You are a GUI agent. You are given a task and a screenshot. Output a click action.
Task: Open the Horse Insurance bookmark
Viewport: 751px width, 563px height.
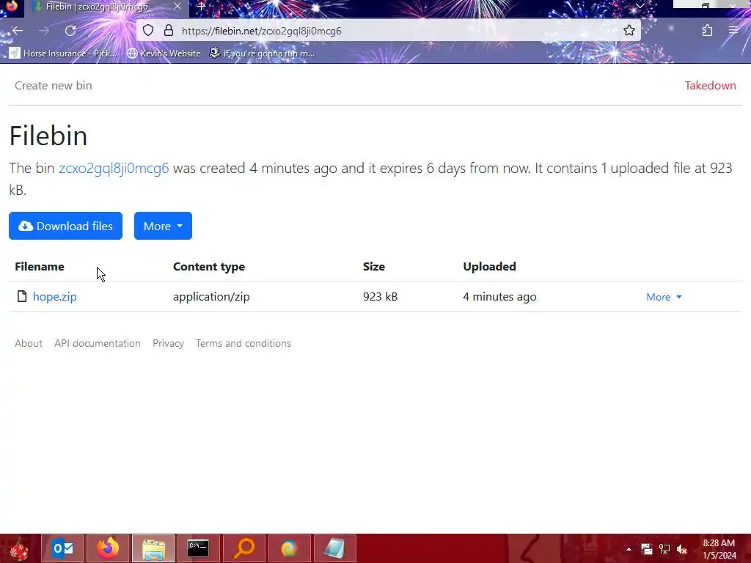click(x=63, y=53)
